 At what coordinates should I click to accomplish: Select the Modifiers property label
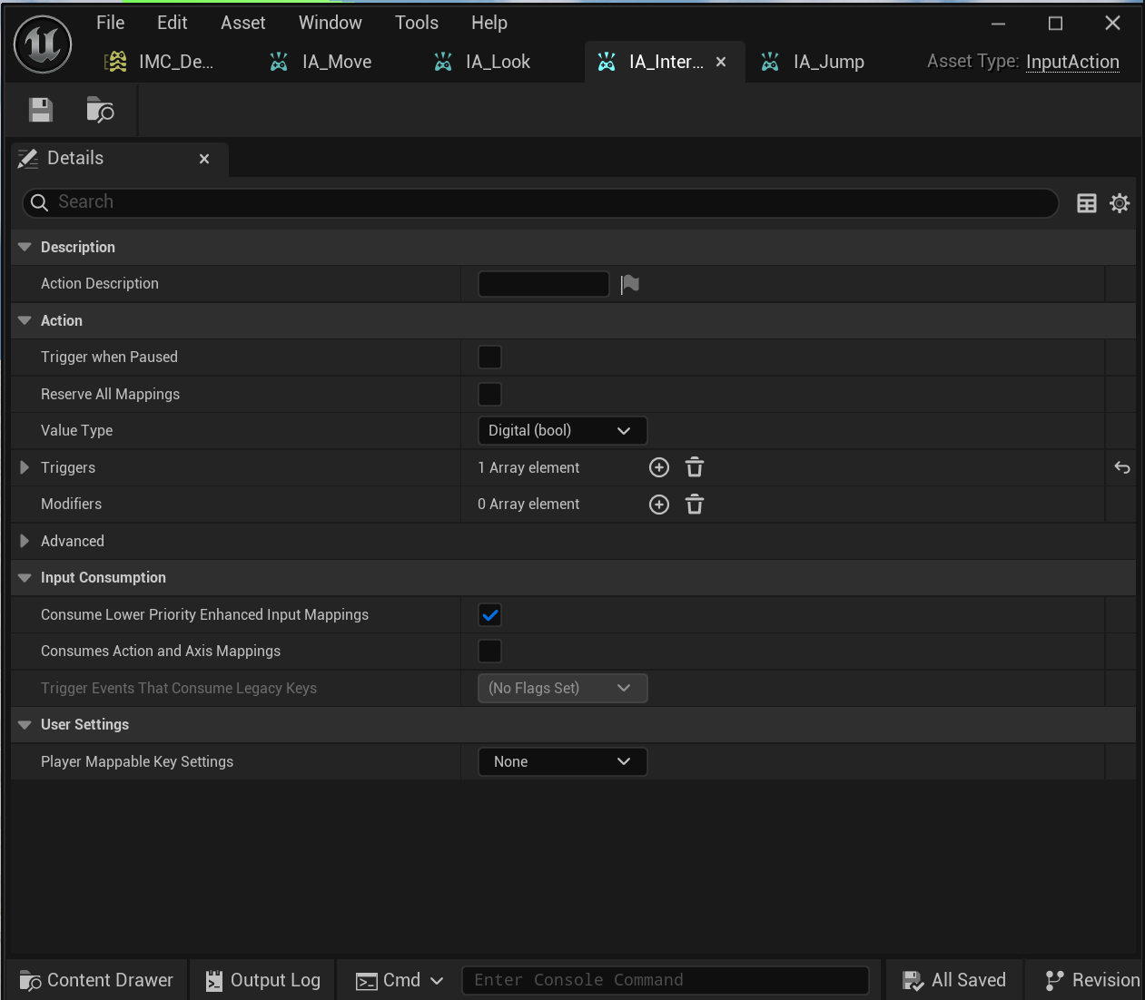coord(72,505)
